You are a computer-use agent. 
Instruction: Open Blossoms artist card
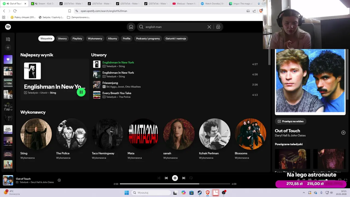(x=250, y=139)
